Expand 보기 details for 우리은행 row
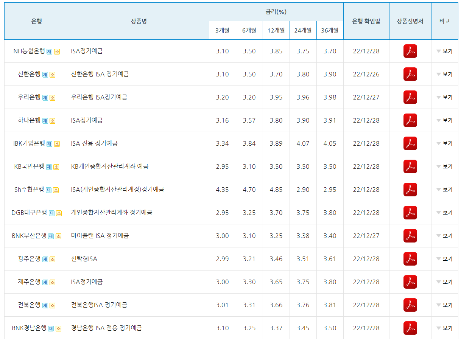This screenshot has width=461, height=339. coord(444,97)
